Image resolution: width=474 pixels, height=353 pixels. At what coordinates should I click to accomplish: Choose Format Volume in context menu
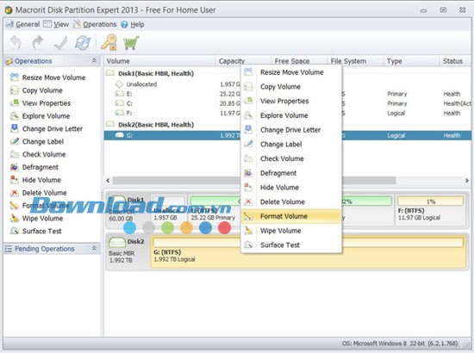click(x=291, y=216)
